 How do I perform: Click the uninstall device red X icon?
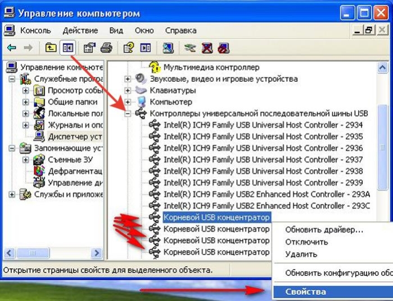click(207, 48)
